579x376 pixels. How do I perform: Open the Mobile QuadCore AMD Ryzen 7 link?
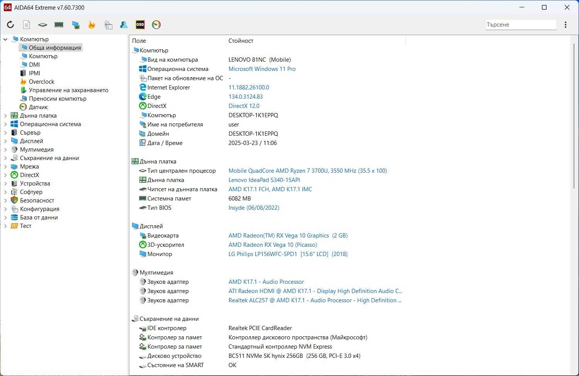click(308, 171)
